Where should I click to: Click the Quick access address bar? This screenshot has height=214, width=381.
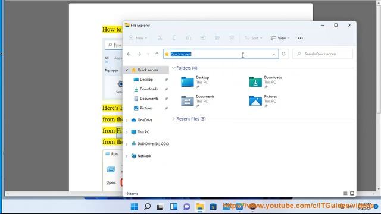point(221,54)
